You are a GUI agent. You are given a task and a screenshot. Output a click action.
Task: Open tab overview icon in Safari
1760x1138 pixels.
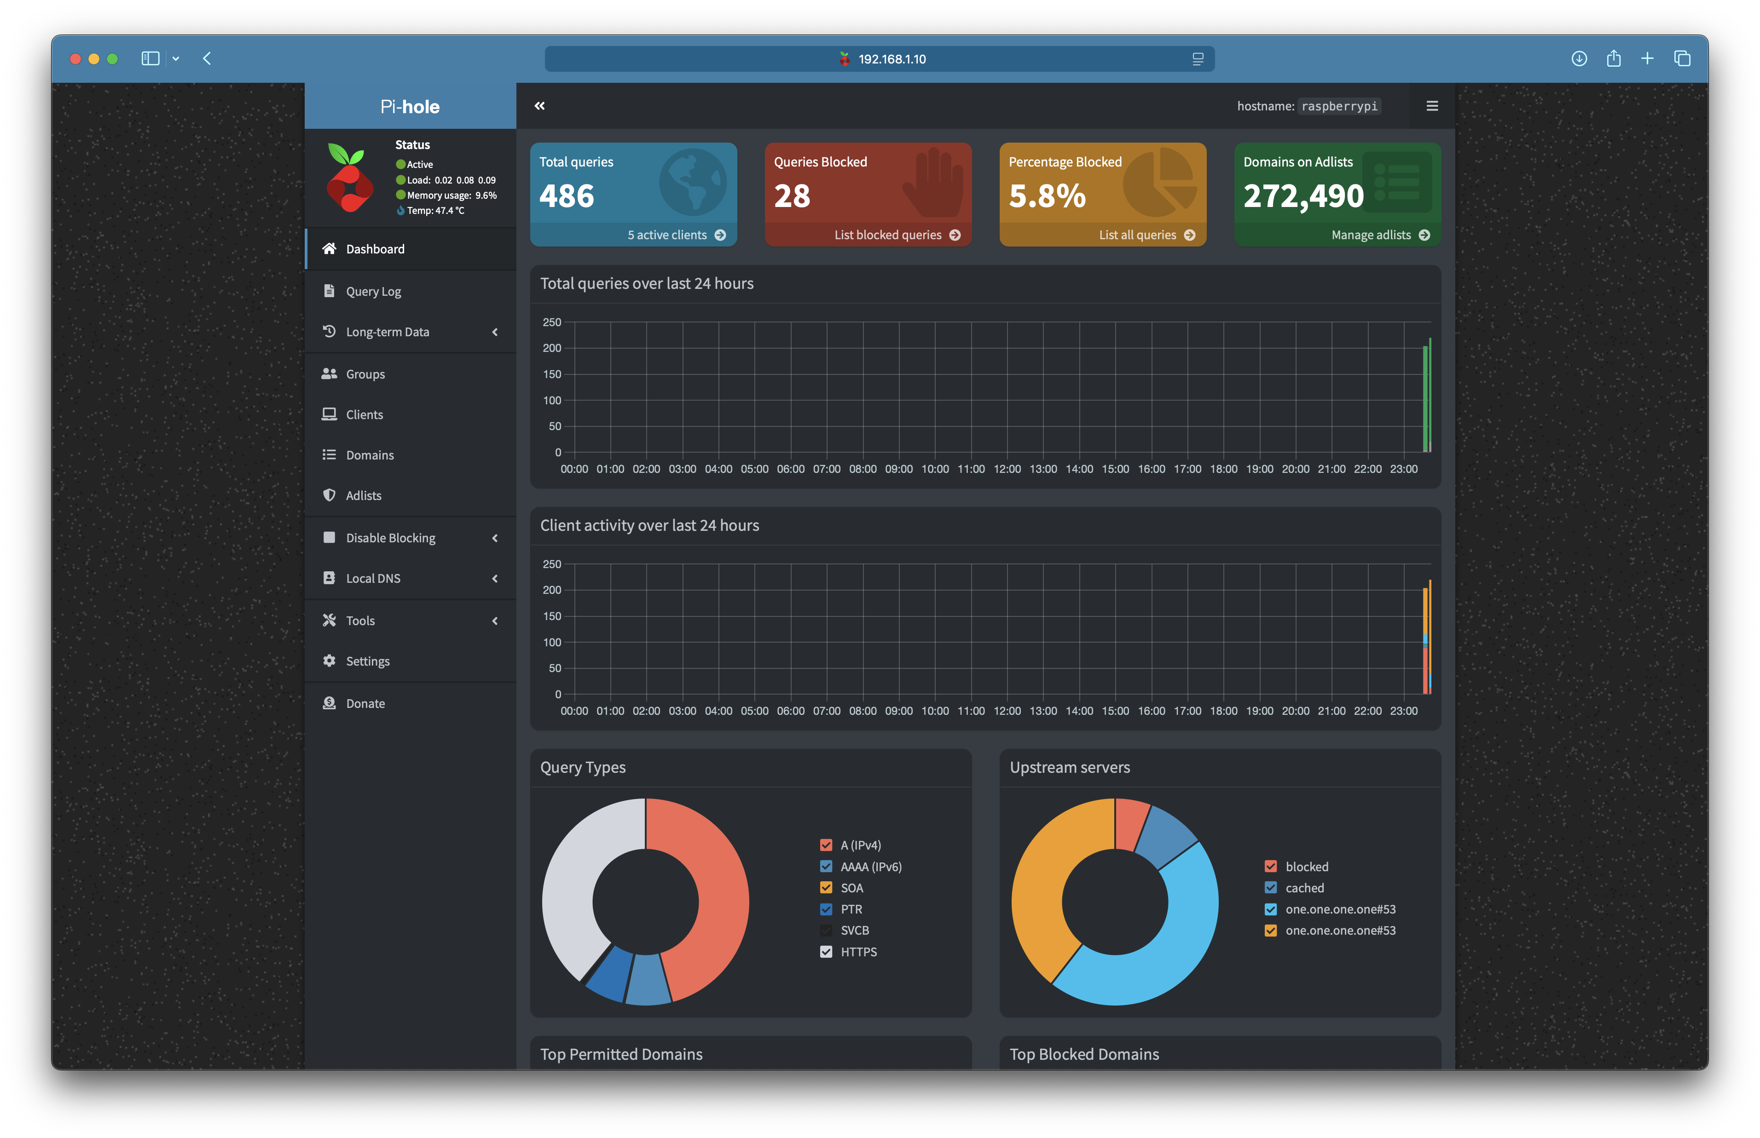click(1682, 58)
